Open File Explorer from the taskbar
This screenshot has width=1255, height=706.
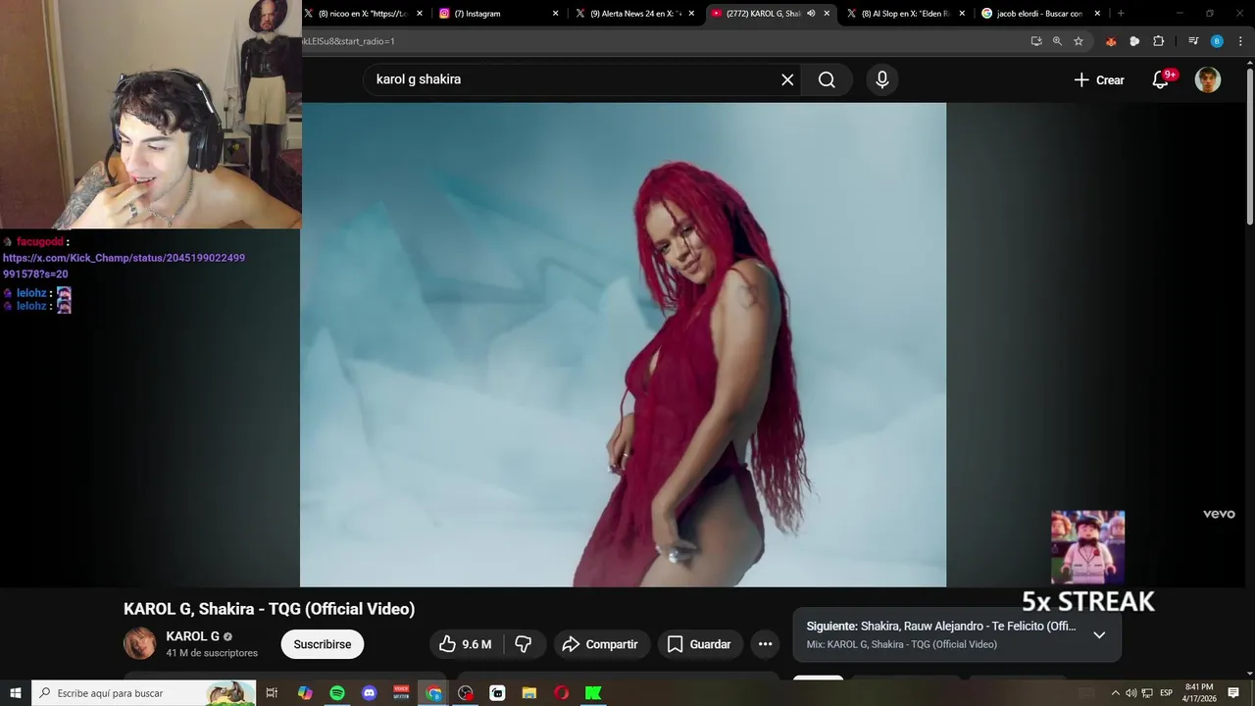click(529, 693)
